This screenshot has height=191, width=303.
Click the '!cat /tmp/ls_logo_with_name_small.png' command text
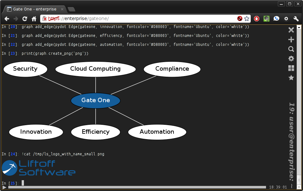click(63, 154)
